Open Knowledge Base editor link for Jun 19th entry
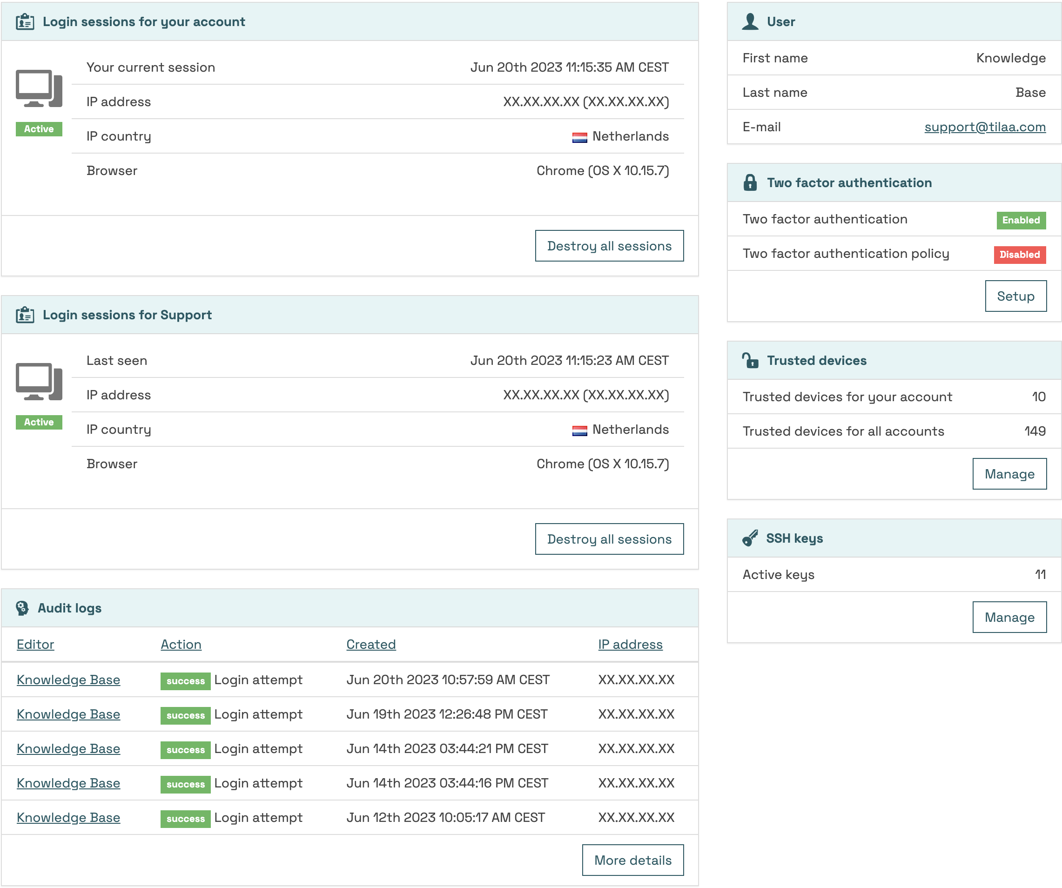The width and height of the screenshot is (1062, 888). 68,714
